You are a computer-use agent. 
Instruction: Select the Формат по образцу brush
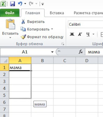(42, 37)
